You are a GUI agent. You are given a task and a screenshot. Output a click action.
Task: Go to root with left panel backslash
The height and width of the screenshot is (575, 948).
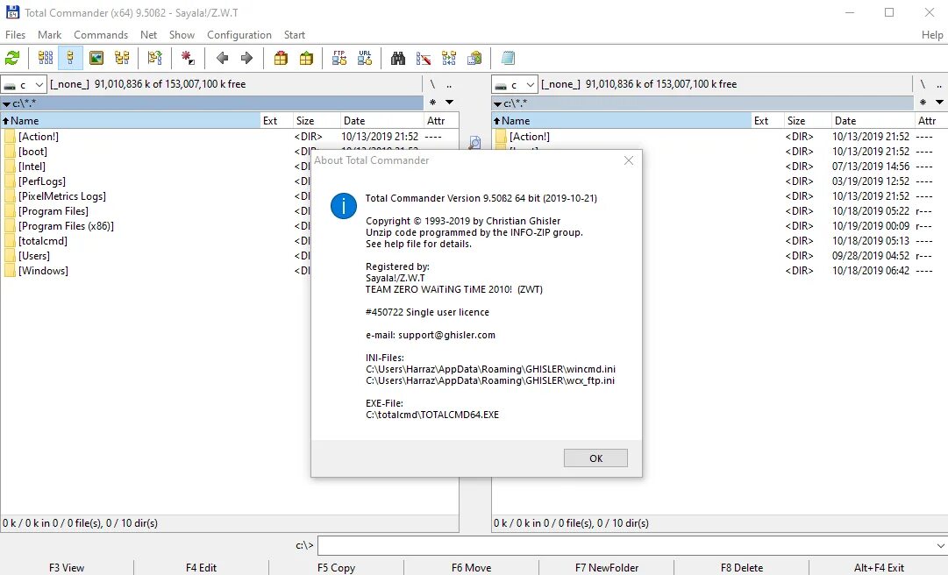432,84
